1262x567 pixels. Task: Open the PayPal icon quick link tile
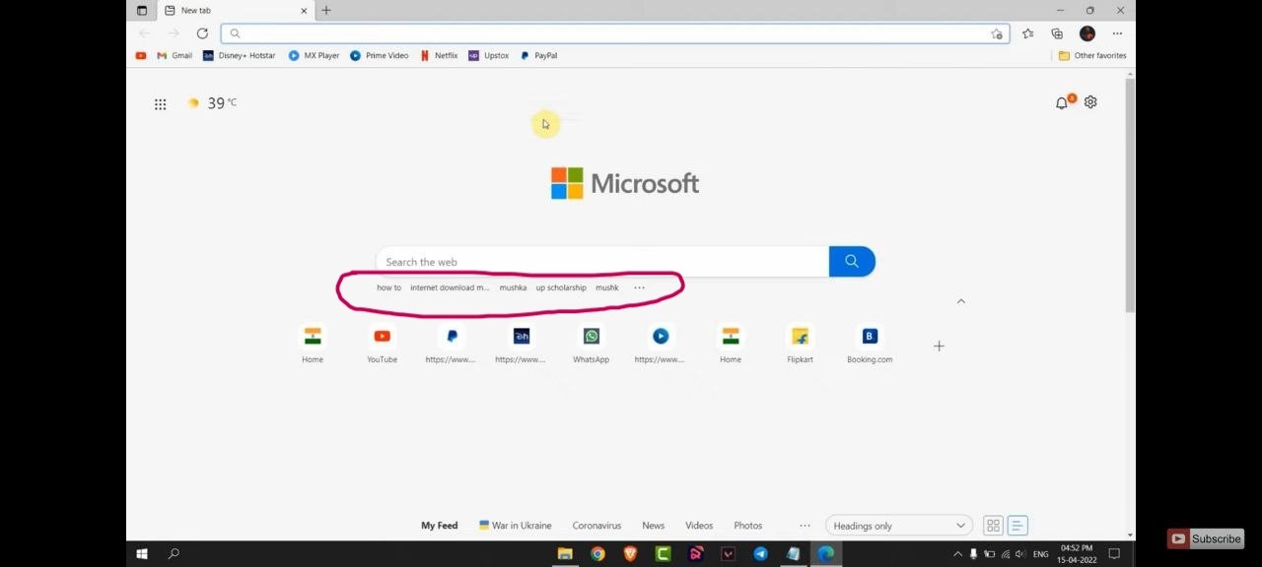pyautogui.click(x=452, y=346)
